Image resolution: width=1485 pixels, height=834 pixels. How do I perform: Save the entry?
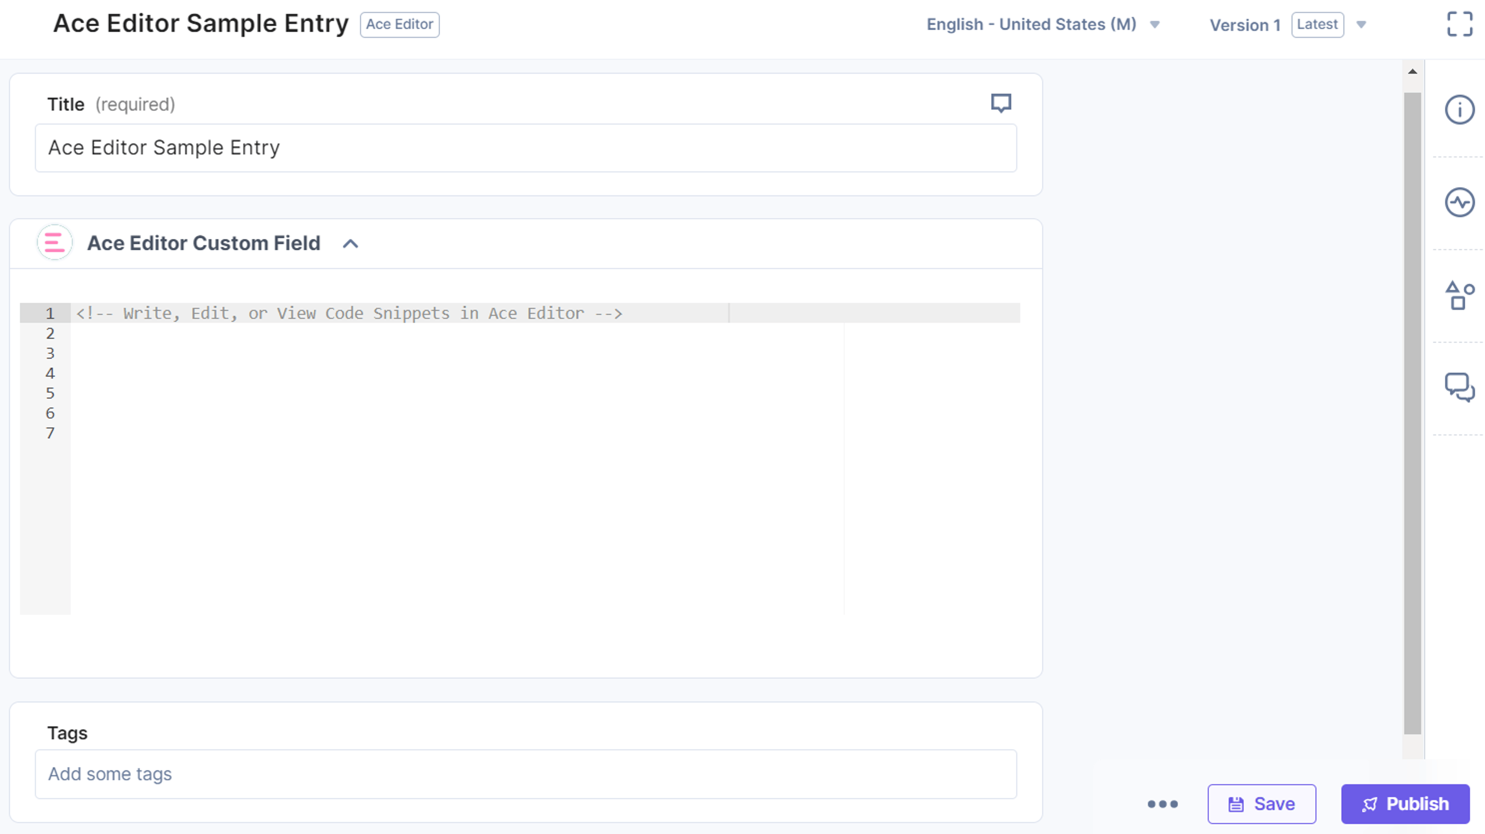click(1261, 803)
